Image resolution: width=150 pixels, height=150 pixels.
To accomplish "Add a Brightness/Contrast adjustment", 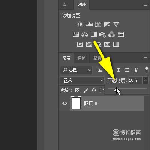I will [80, 24].
